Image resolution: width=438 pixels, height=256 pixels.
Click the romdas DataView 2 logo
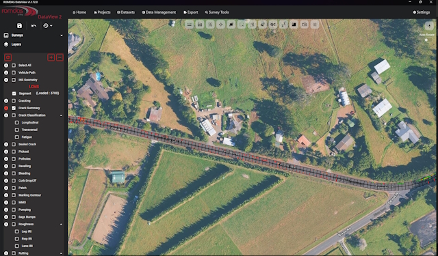pos(31,12)
